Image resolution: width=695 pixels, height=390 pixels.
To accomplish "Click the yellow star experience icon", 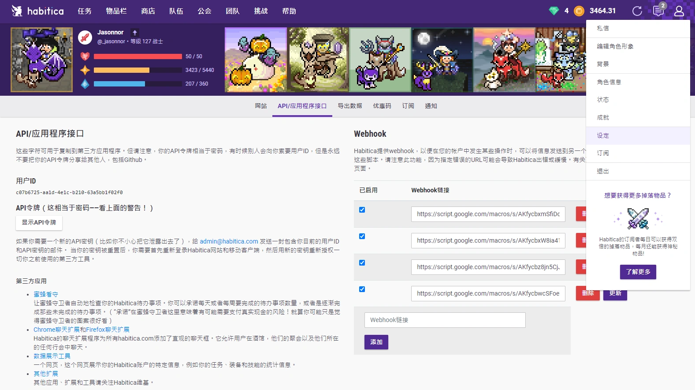I will tap(85, 70).
